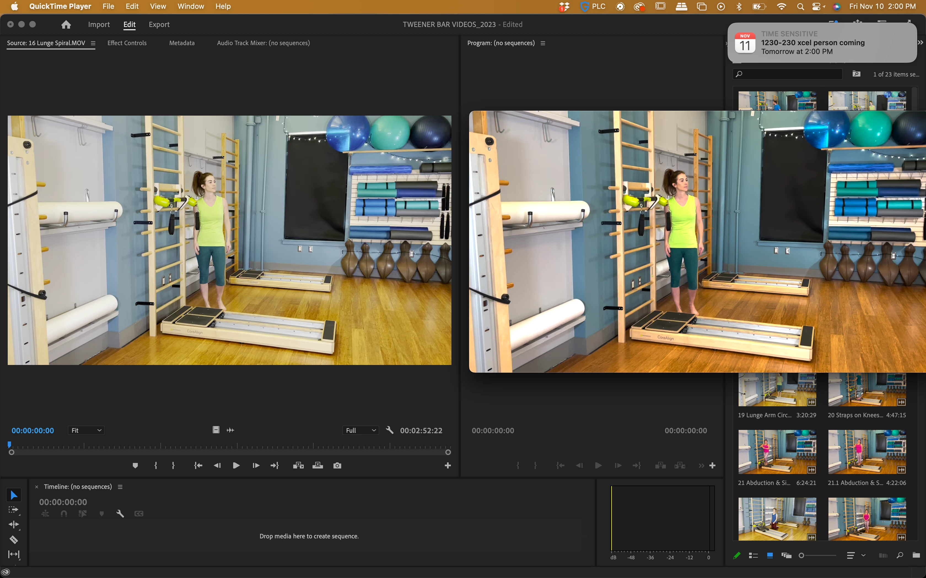The image size is (926, 578).
Task: Switch project panel to list view
Action: 753,555
